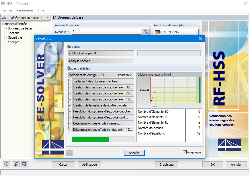Click 'Détermination des efforts int. des élém. 1D' step
250x176 pixels.
coord(103,130)
